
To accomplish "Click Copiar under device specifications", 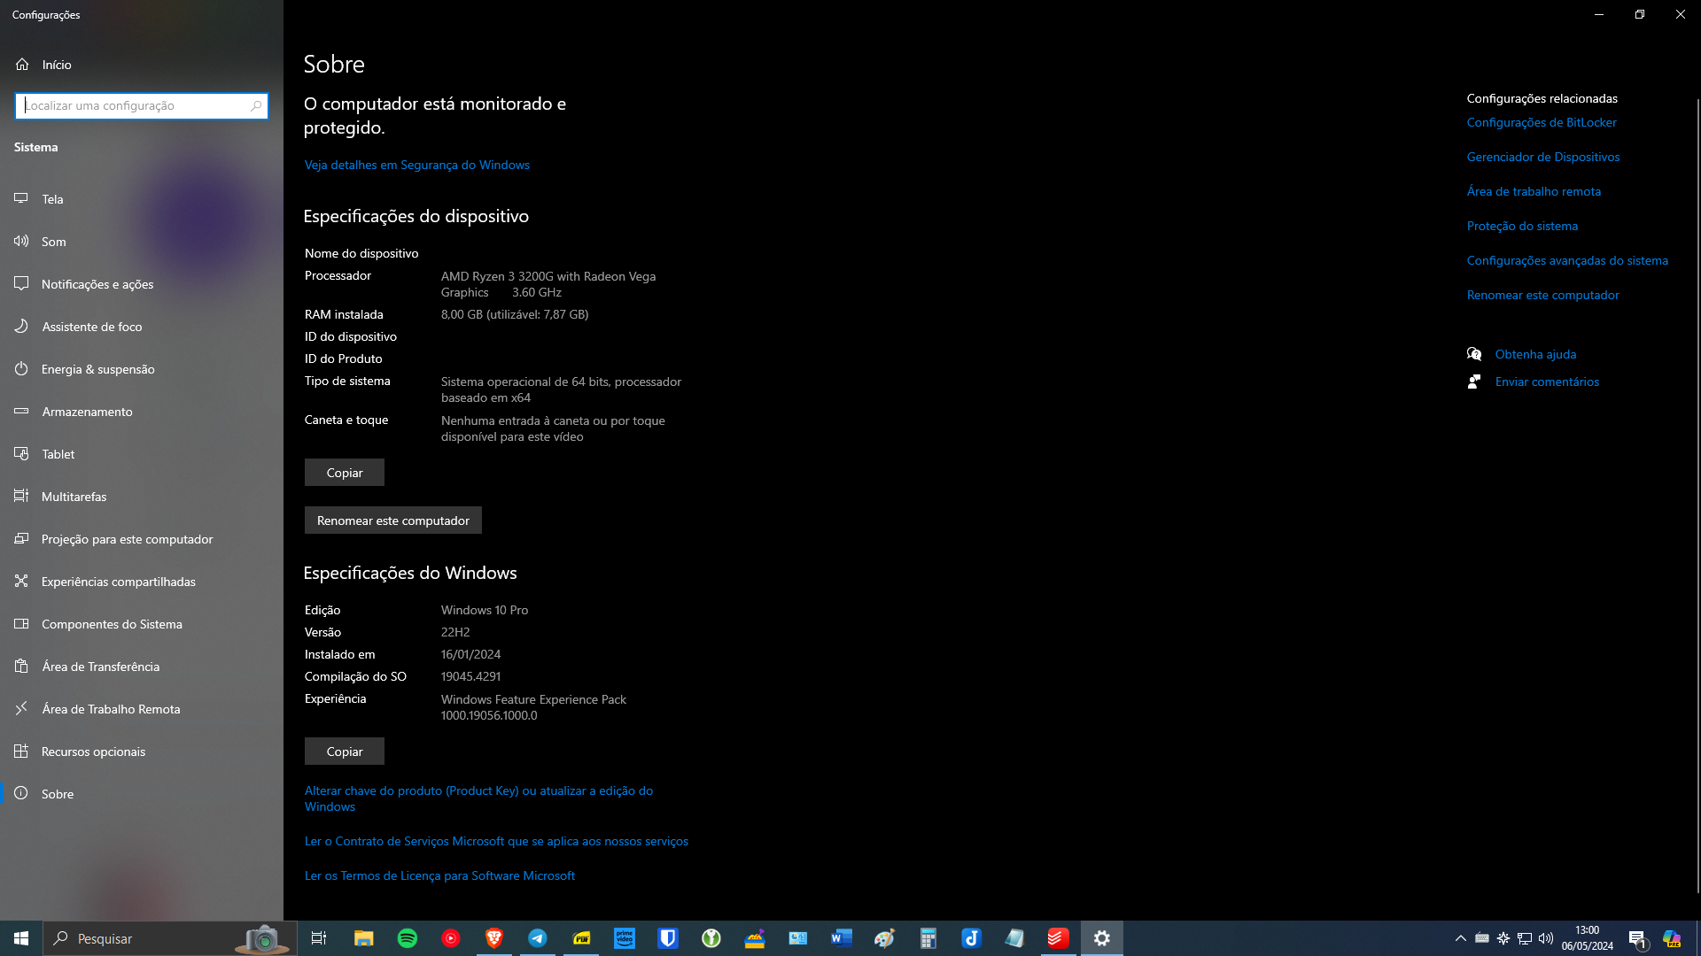I will pos(345,473).
